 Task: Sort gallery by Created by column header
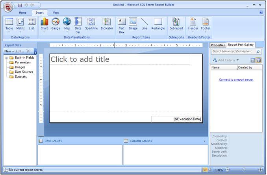(x=250, y=68)
